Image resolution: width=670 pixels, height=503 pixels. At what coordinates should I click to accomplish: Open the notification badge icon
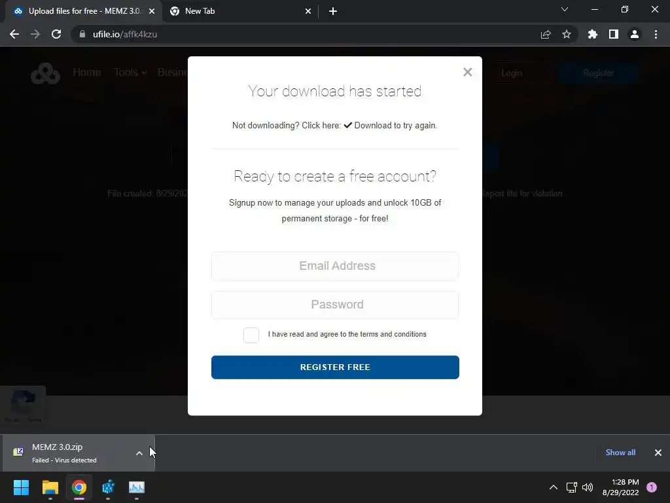652,487
